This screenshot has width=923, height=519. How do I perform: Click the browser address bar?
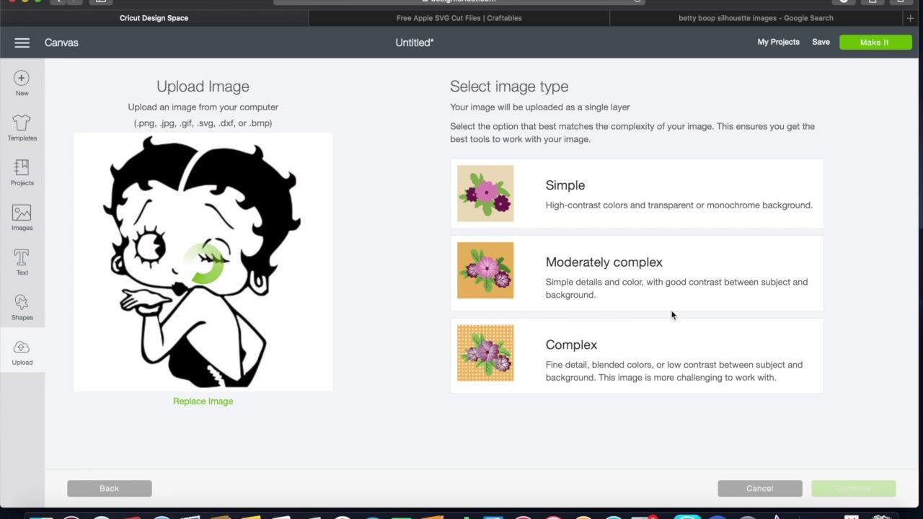pos(459,1)
